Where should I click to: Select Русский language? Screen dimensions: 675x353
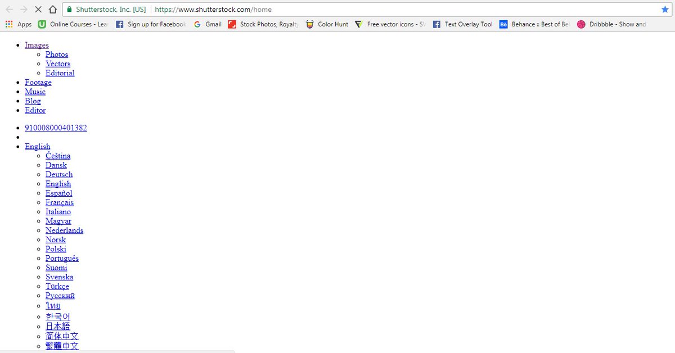(60, 296)
